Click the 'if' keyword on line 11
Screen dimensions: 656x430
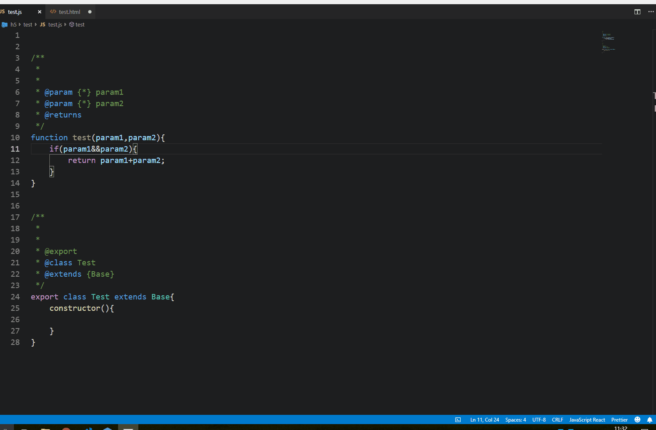click(x=54, y=149)
